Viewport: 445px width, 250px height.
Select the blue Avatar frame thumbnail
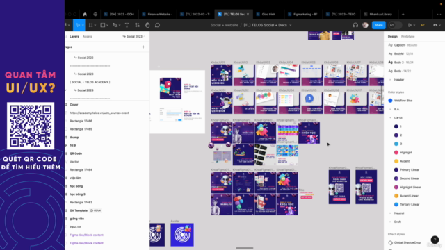coord(182,235)
